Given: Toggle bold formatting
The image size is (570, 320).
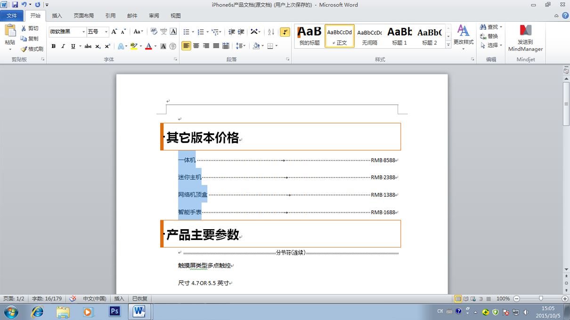Looking at the screenshot, I should (x=53, y=46).
